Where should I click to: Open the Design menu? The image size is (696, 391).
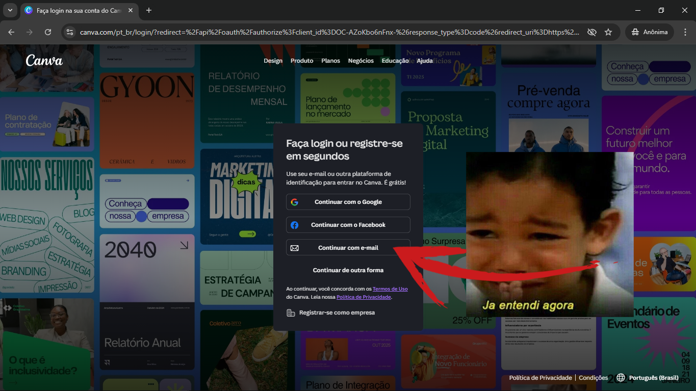click(273, 61)
